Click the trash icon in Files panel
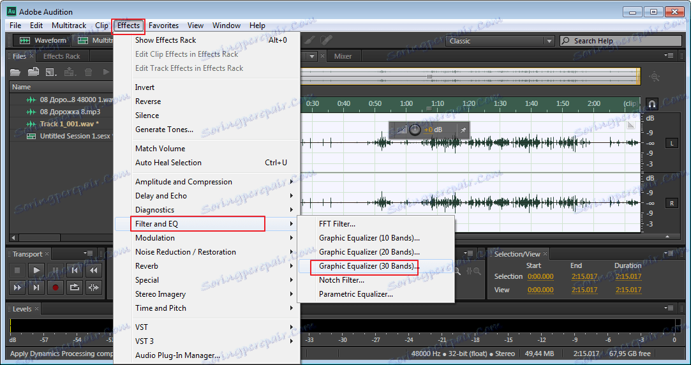The image size is (691, 365). click(x=88, y=72)
